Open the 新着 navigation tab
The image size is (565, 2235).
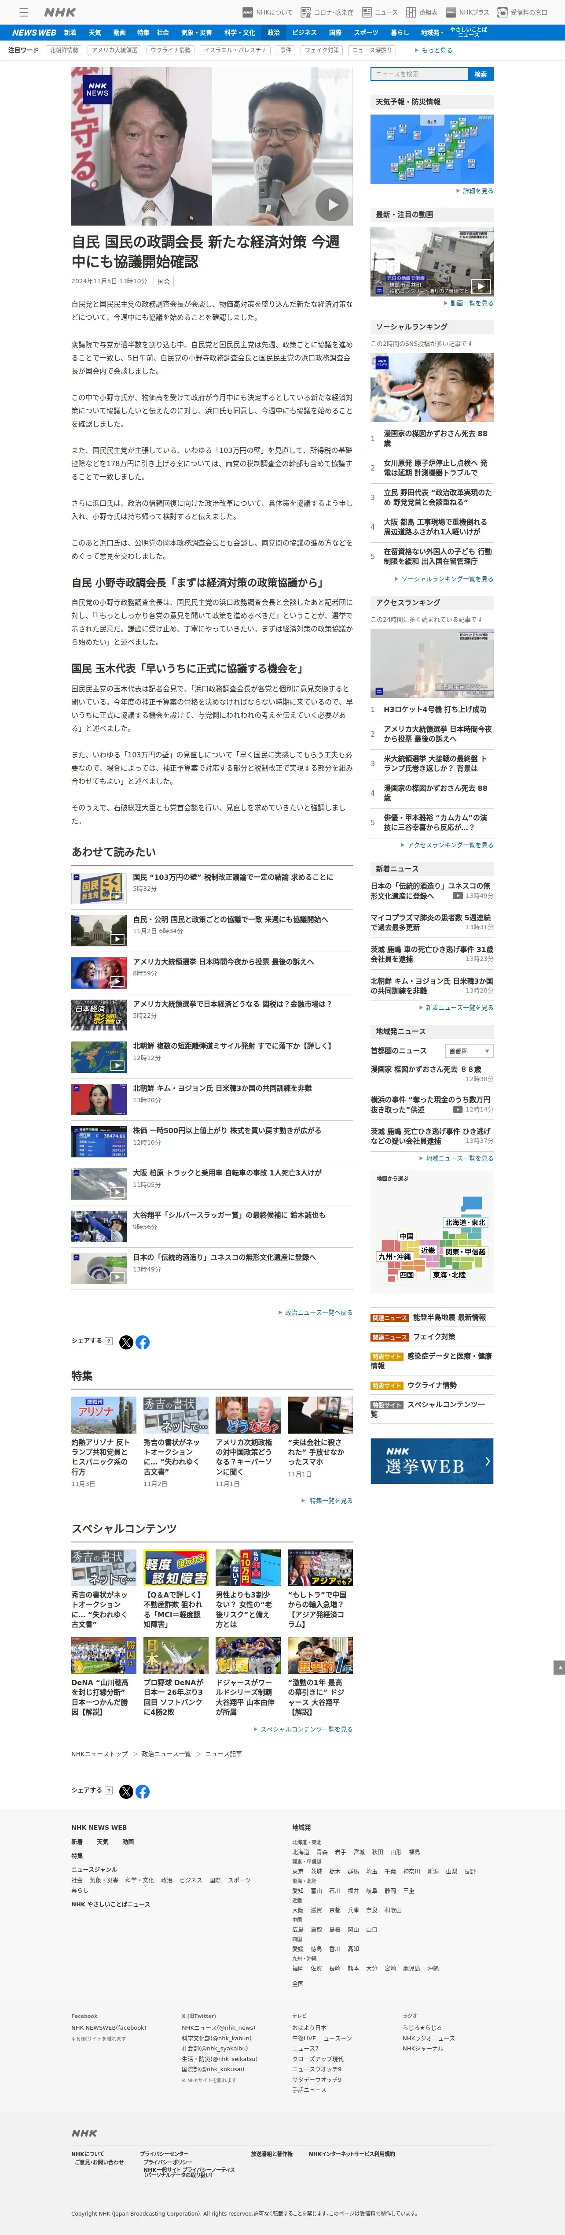pos(70,32)
